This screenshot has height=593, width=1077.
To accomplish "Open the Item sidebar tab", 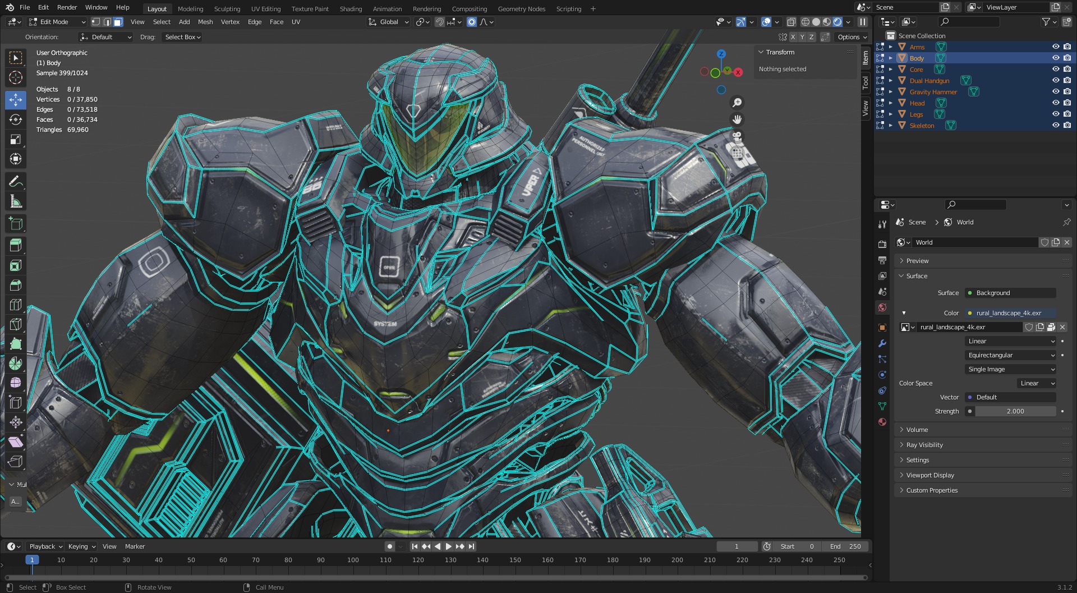I will pos(866,58).
